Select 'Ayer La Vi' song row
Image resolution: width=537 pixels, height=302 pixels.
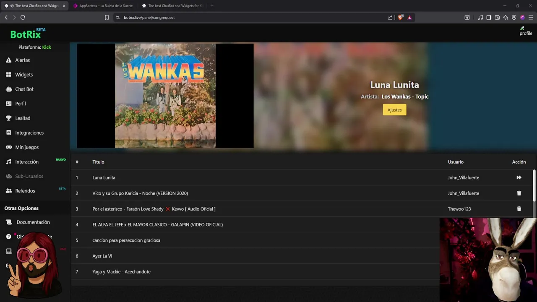coord(102,256)
